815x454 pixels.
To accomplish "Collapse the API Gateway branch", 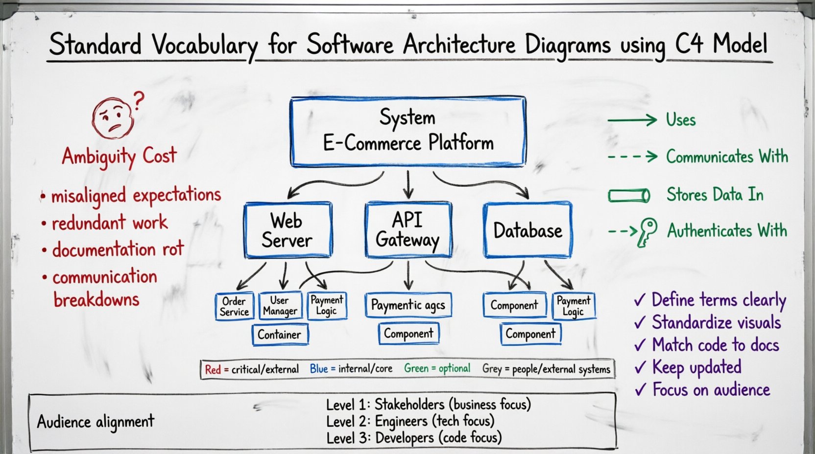I will coord(408,229).
